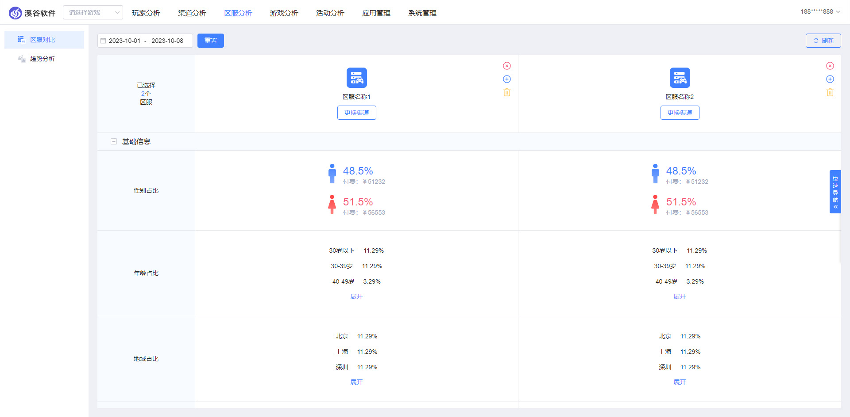Click the start date 2023-10-01 field
Image resolution: width=850 pixels, height=417 pixels.
point(124,41)
